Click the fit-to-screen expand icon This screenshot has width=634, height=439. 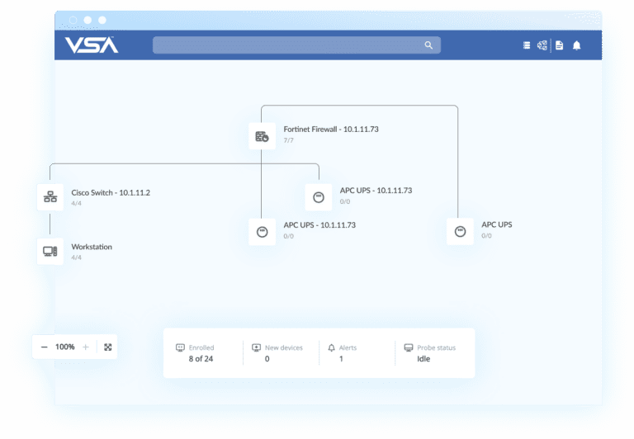click(x=108, y=347)
